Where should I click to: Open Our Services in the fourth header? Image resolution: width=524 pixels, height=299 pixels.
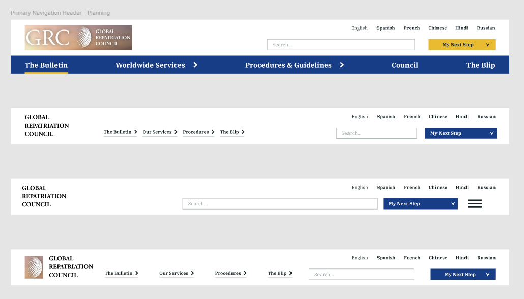click(174, 273)
